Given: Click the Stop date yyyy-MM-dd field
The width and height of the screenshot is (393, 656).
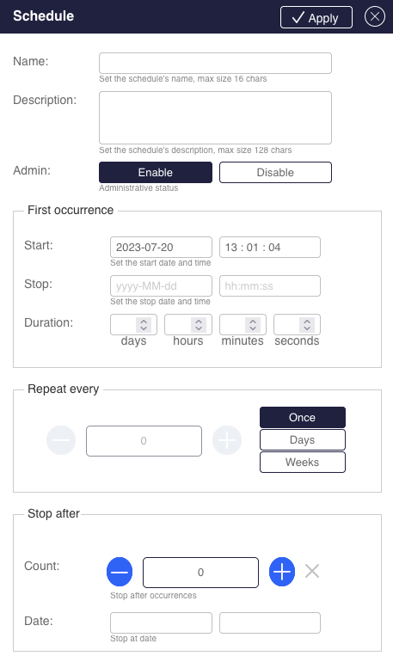Looking at the screenshot, I should tap(161, 285).
